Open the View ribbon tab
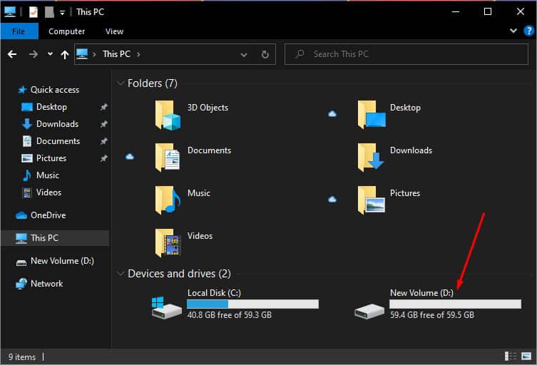Viewport: 537px width, 365px height. 114,31
